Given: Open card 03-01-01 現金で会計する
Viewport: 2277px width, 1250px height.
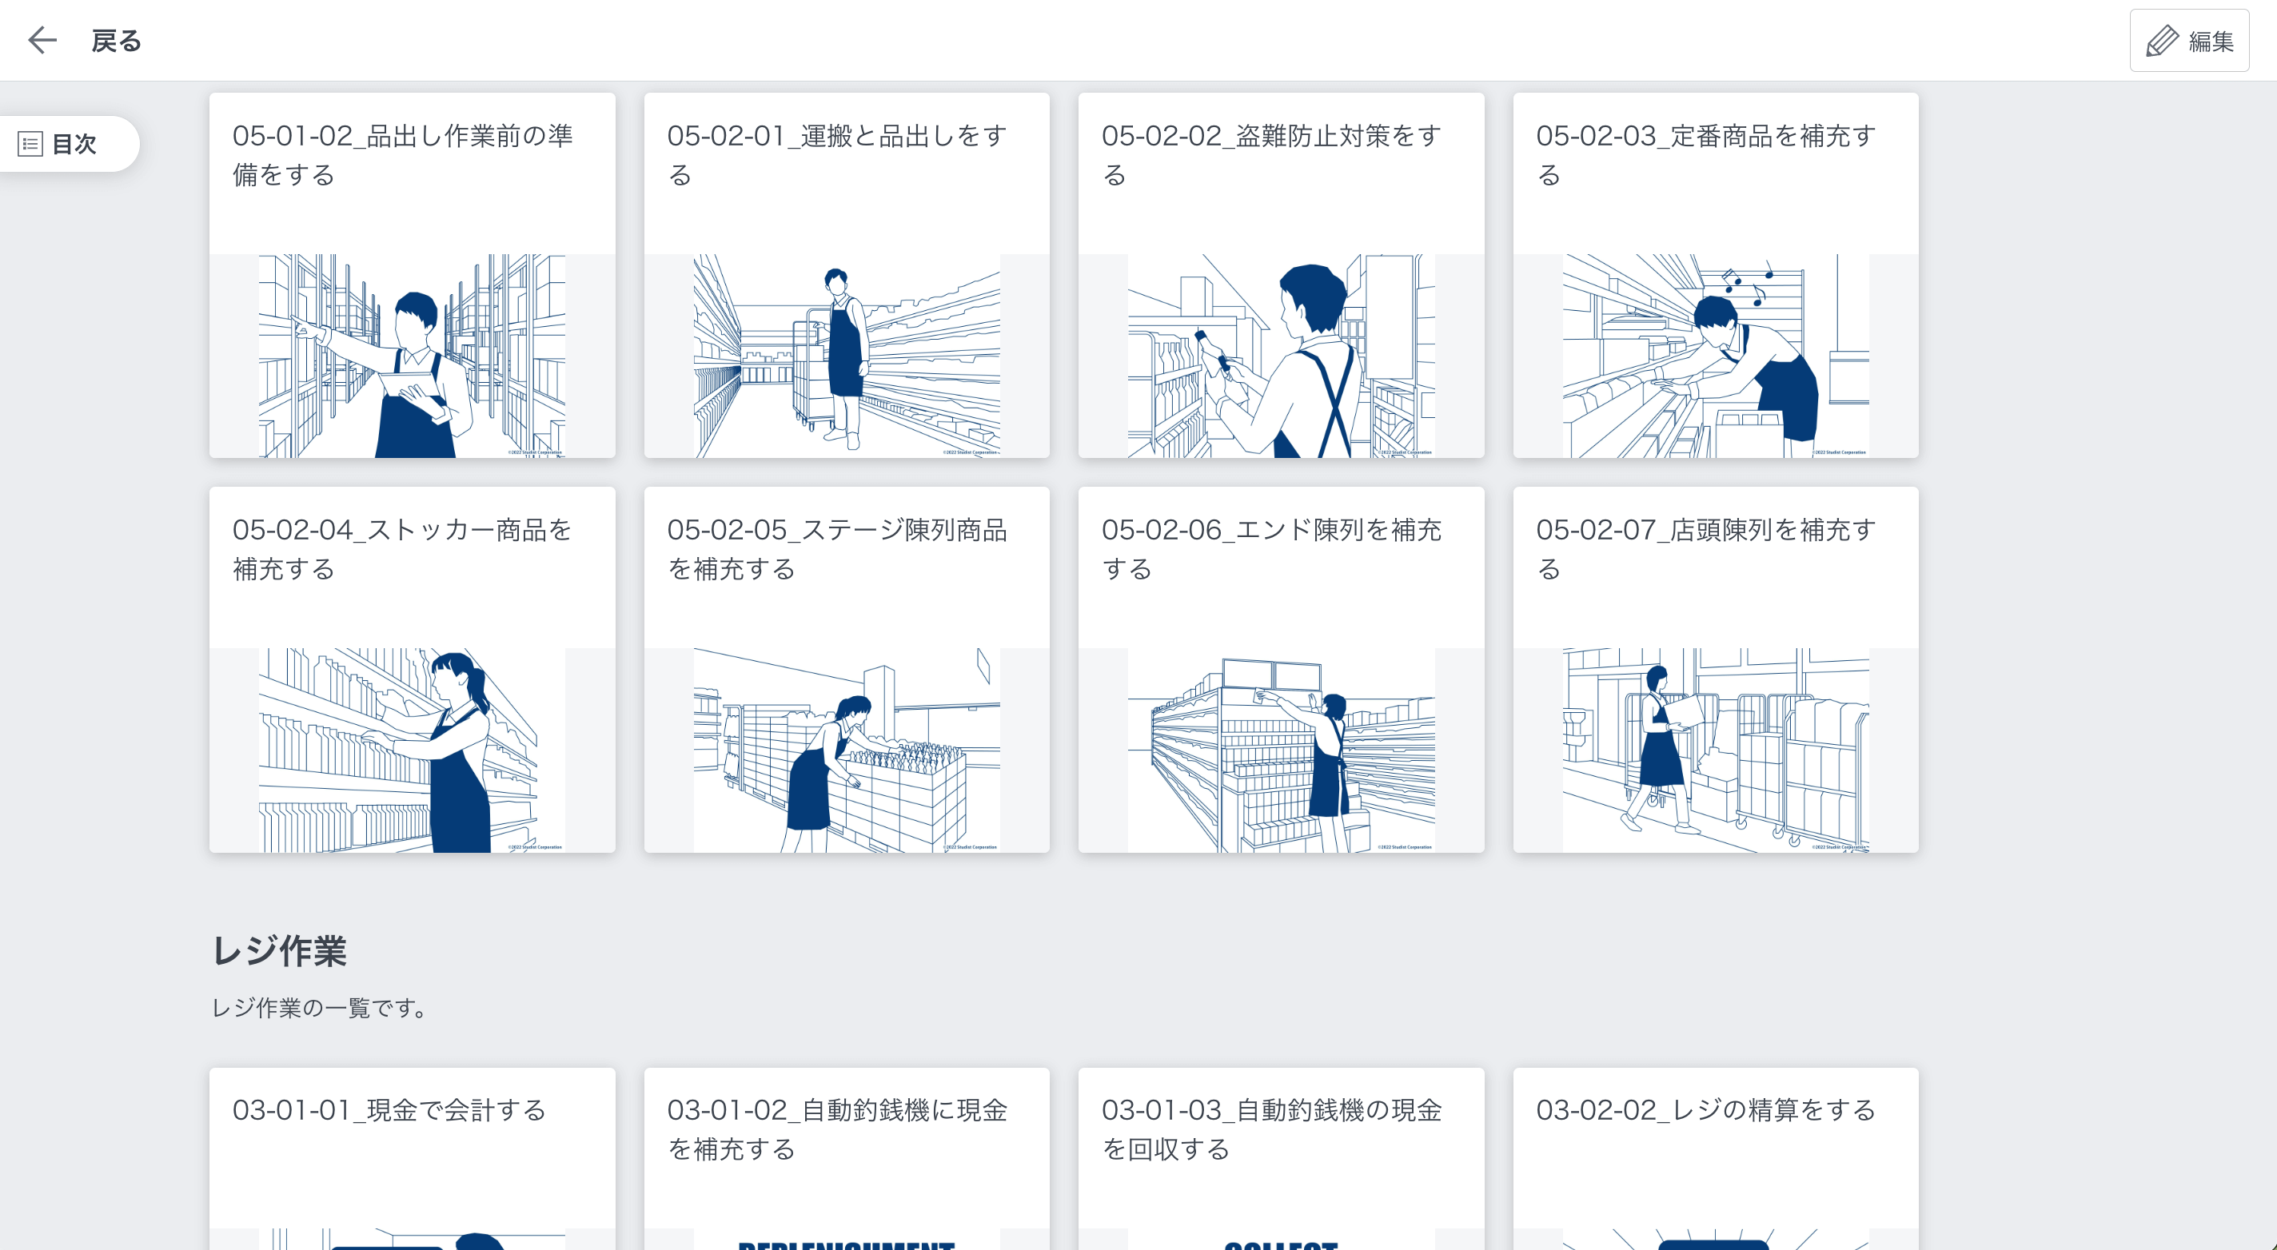Looking at the screenshot, I should pyautogui.click(x=412, y=1159).
